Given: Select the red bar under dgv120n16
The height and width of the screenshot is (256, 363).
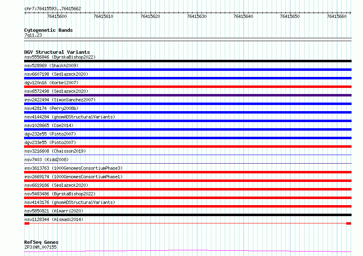Looking at the screenshot, I should click(188, 87).
